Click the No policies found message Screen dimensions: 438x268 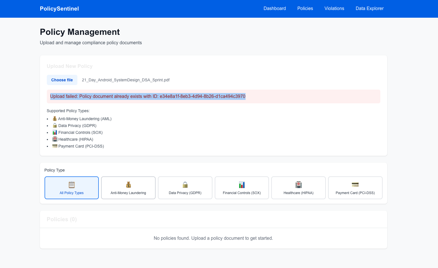(213, 238)
